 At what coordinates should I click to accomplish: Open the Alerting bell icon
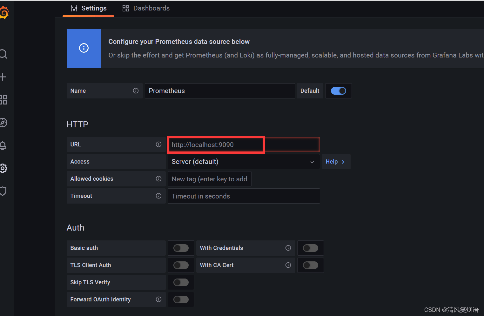click(x=3, y=145)
